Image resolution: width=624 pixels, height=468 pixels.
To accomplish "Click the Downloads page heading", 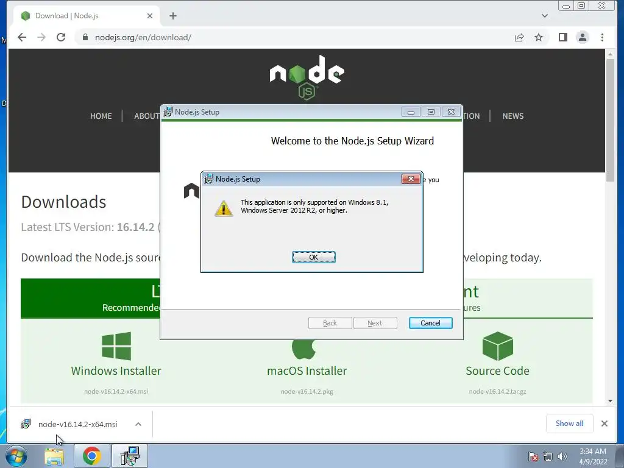I will 63,202.
